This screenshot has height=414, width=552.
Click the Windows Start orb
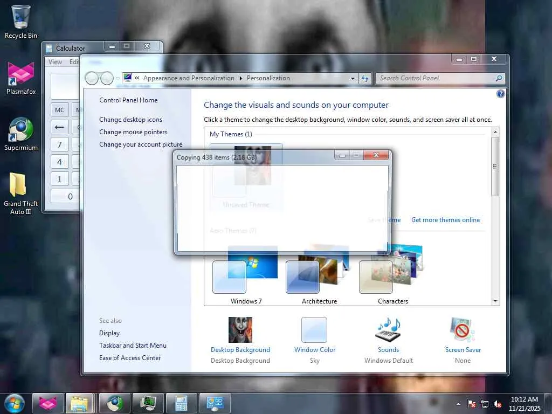15,403
